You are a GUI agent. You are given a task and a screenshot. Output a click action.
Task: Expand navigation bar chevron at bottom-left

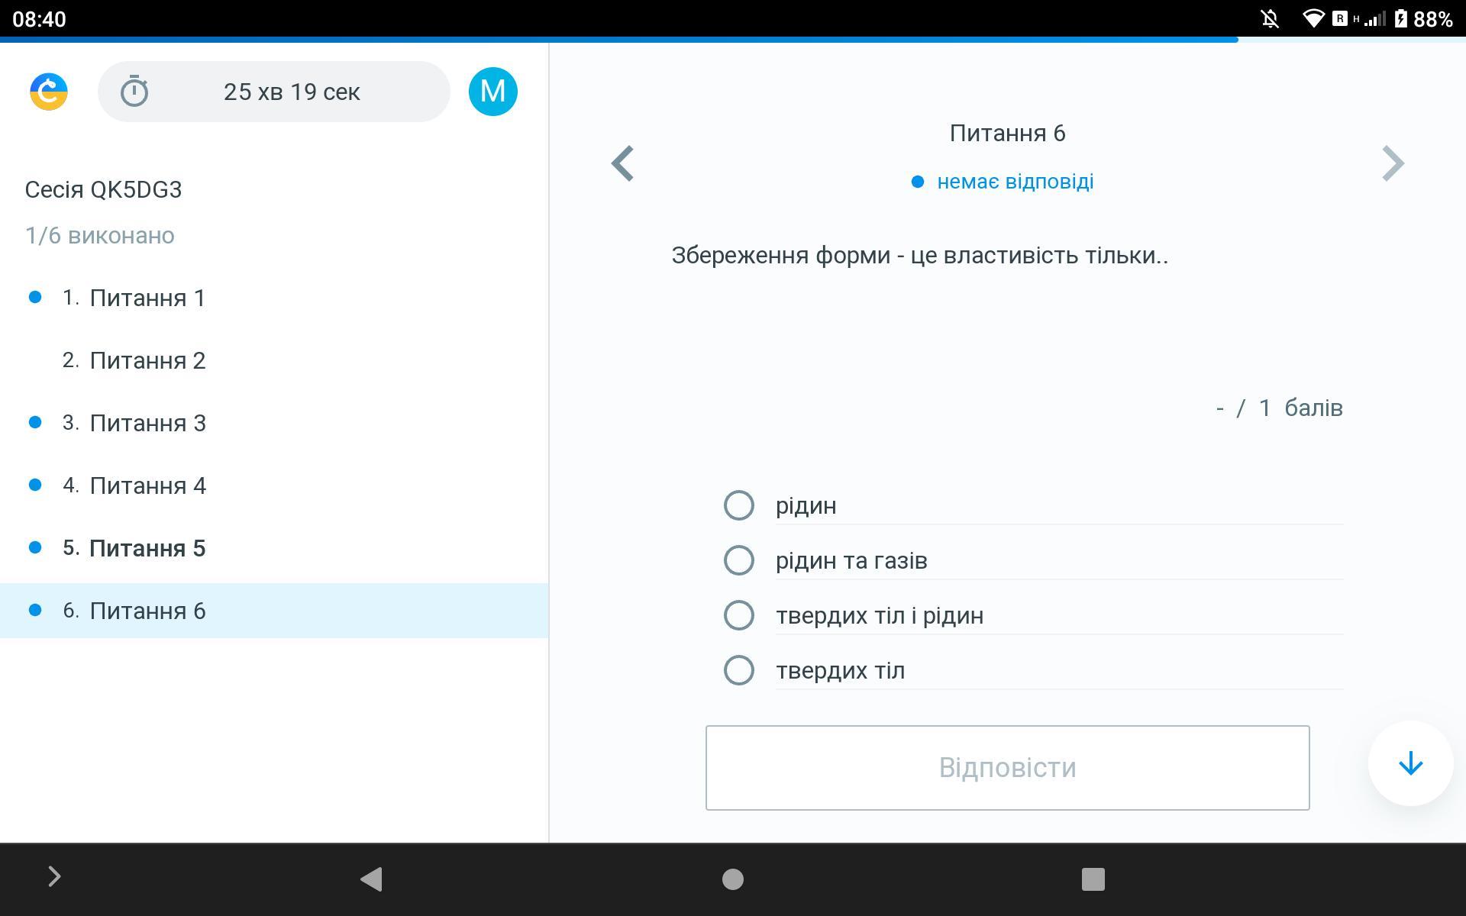(x=54, y=876)
